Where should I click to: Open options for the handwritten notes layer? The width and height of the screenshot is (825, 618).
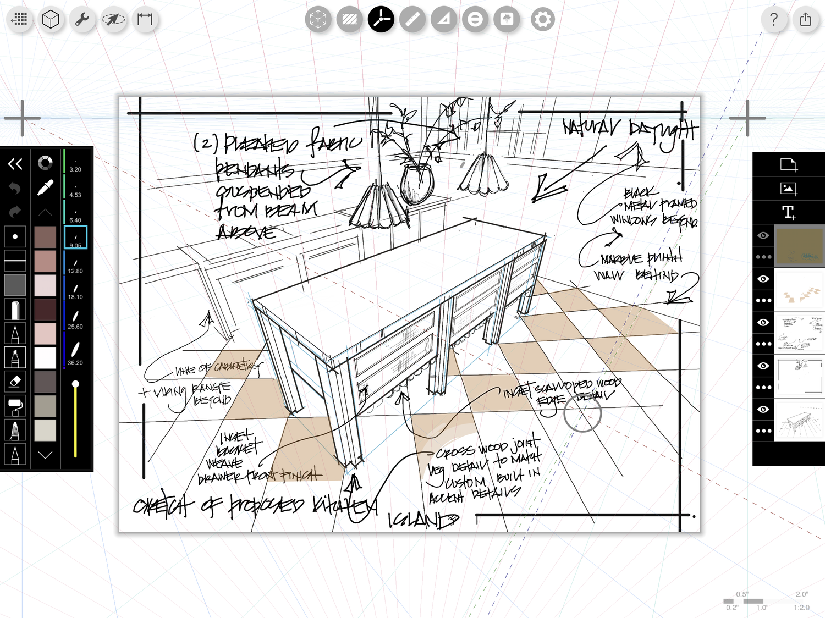pyautogui.click(x=763, y=344)
